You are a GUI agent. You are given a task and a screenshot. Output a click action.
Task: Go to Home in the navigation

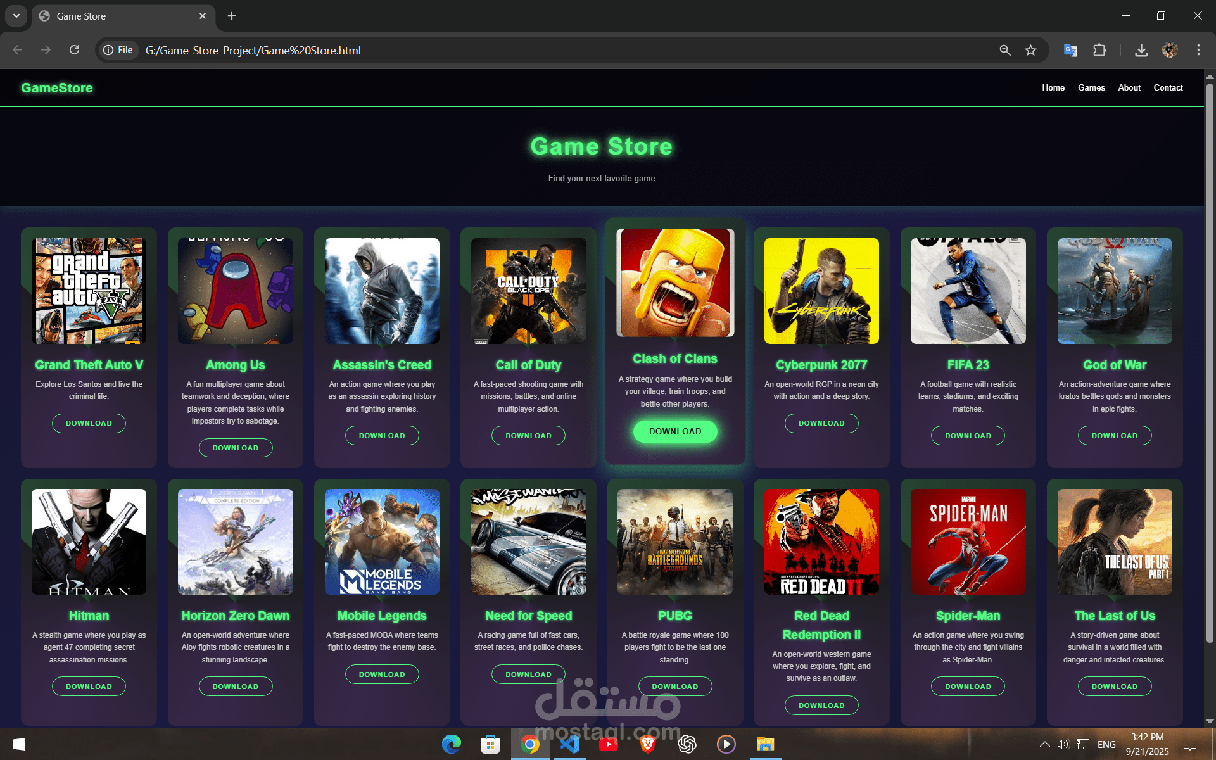1053,87
